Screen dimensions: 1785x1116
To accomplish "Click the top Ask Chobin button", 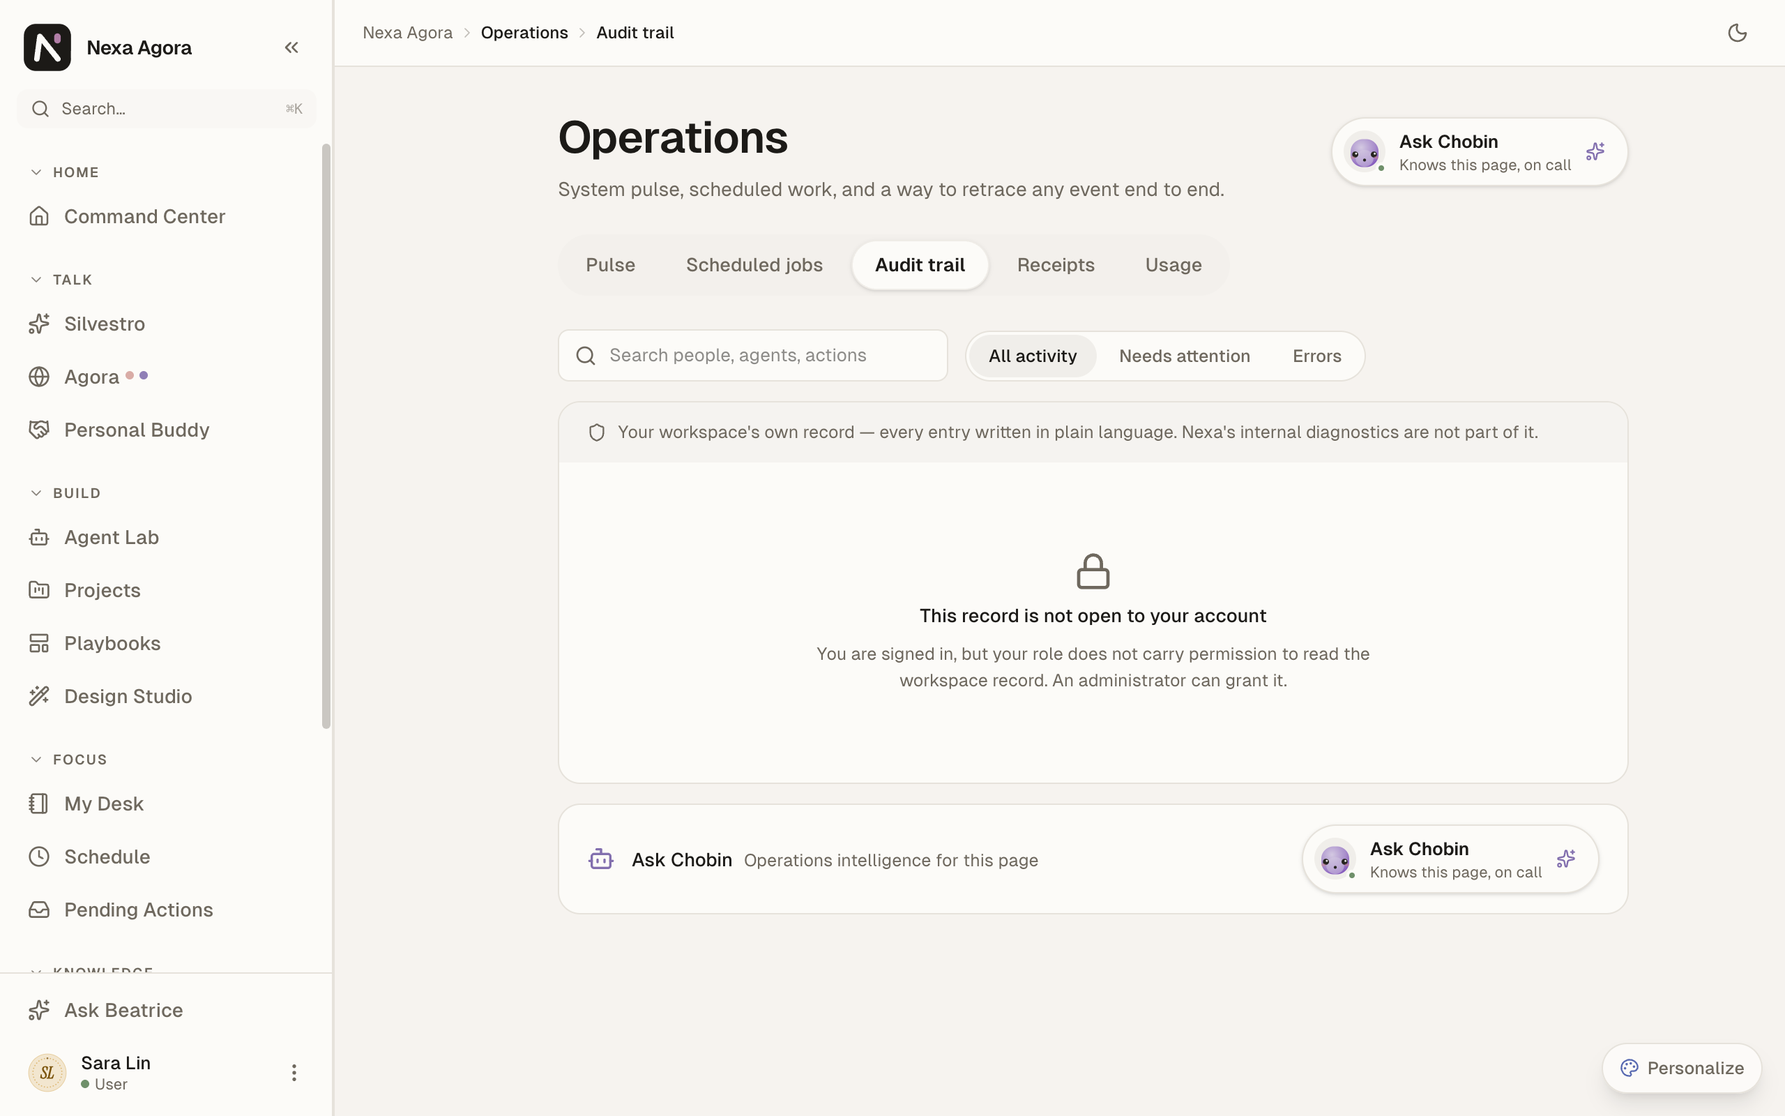I will pyautogui.click(x=1479, y=152).
